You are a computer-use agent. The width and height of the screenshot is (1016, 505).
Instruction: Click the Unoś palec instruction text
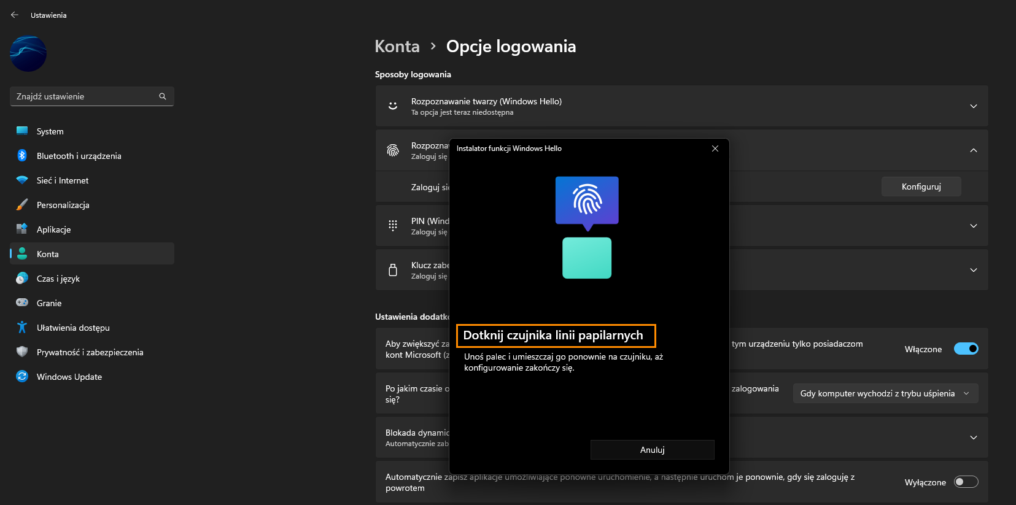[564, 362]
